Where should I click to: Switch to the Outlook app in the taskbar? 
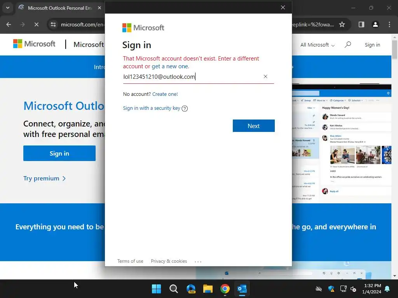[x=242, y=289]
